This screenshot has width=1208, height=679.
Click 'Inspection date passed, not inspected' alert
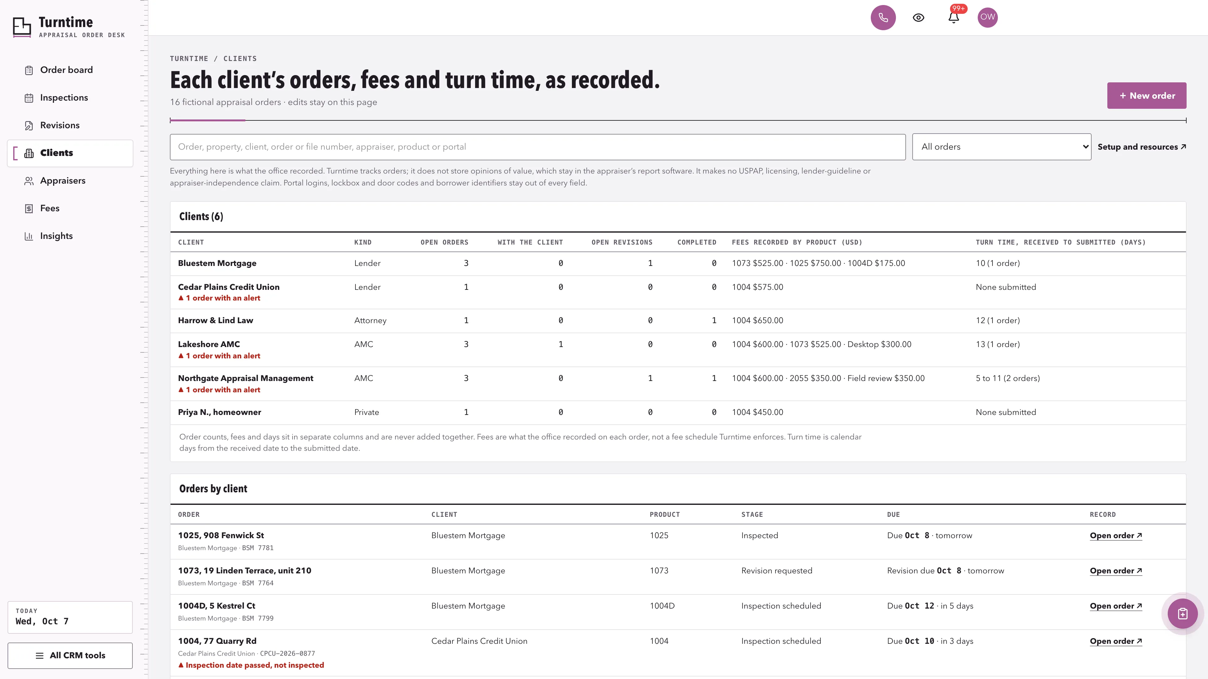[251, 665]
